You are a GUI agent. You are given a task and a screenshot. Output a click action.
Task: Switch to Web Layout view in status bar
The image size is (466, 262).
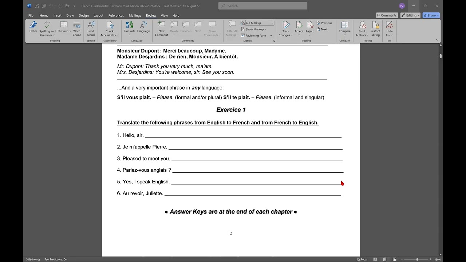(394, 259)
